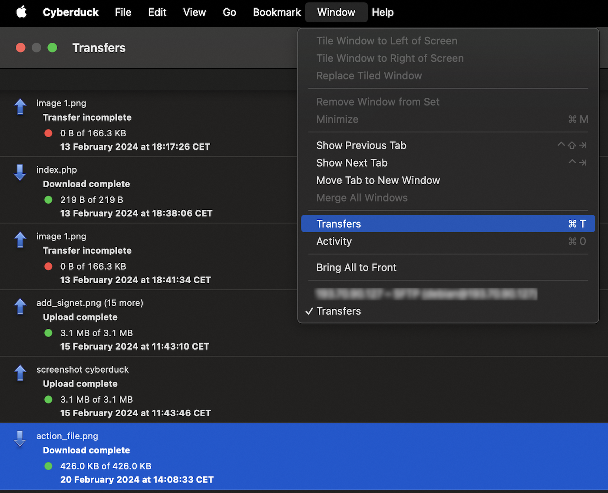Select the blurred SFTP window entry
The width and height of the screenshot is (608, 493).
tap(426, 294)
